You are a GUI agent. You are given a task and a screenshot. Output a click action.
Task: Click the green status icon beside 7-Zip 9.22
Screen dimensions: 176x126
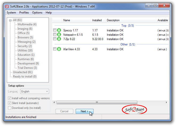click(x=59, y=39)
